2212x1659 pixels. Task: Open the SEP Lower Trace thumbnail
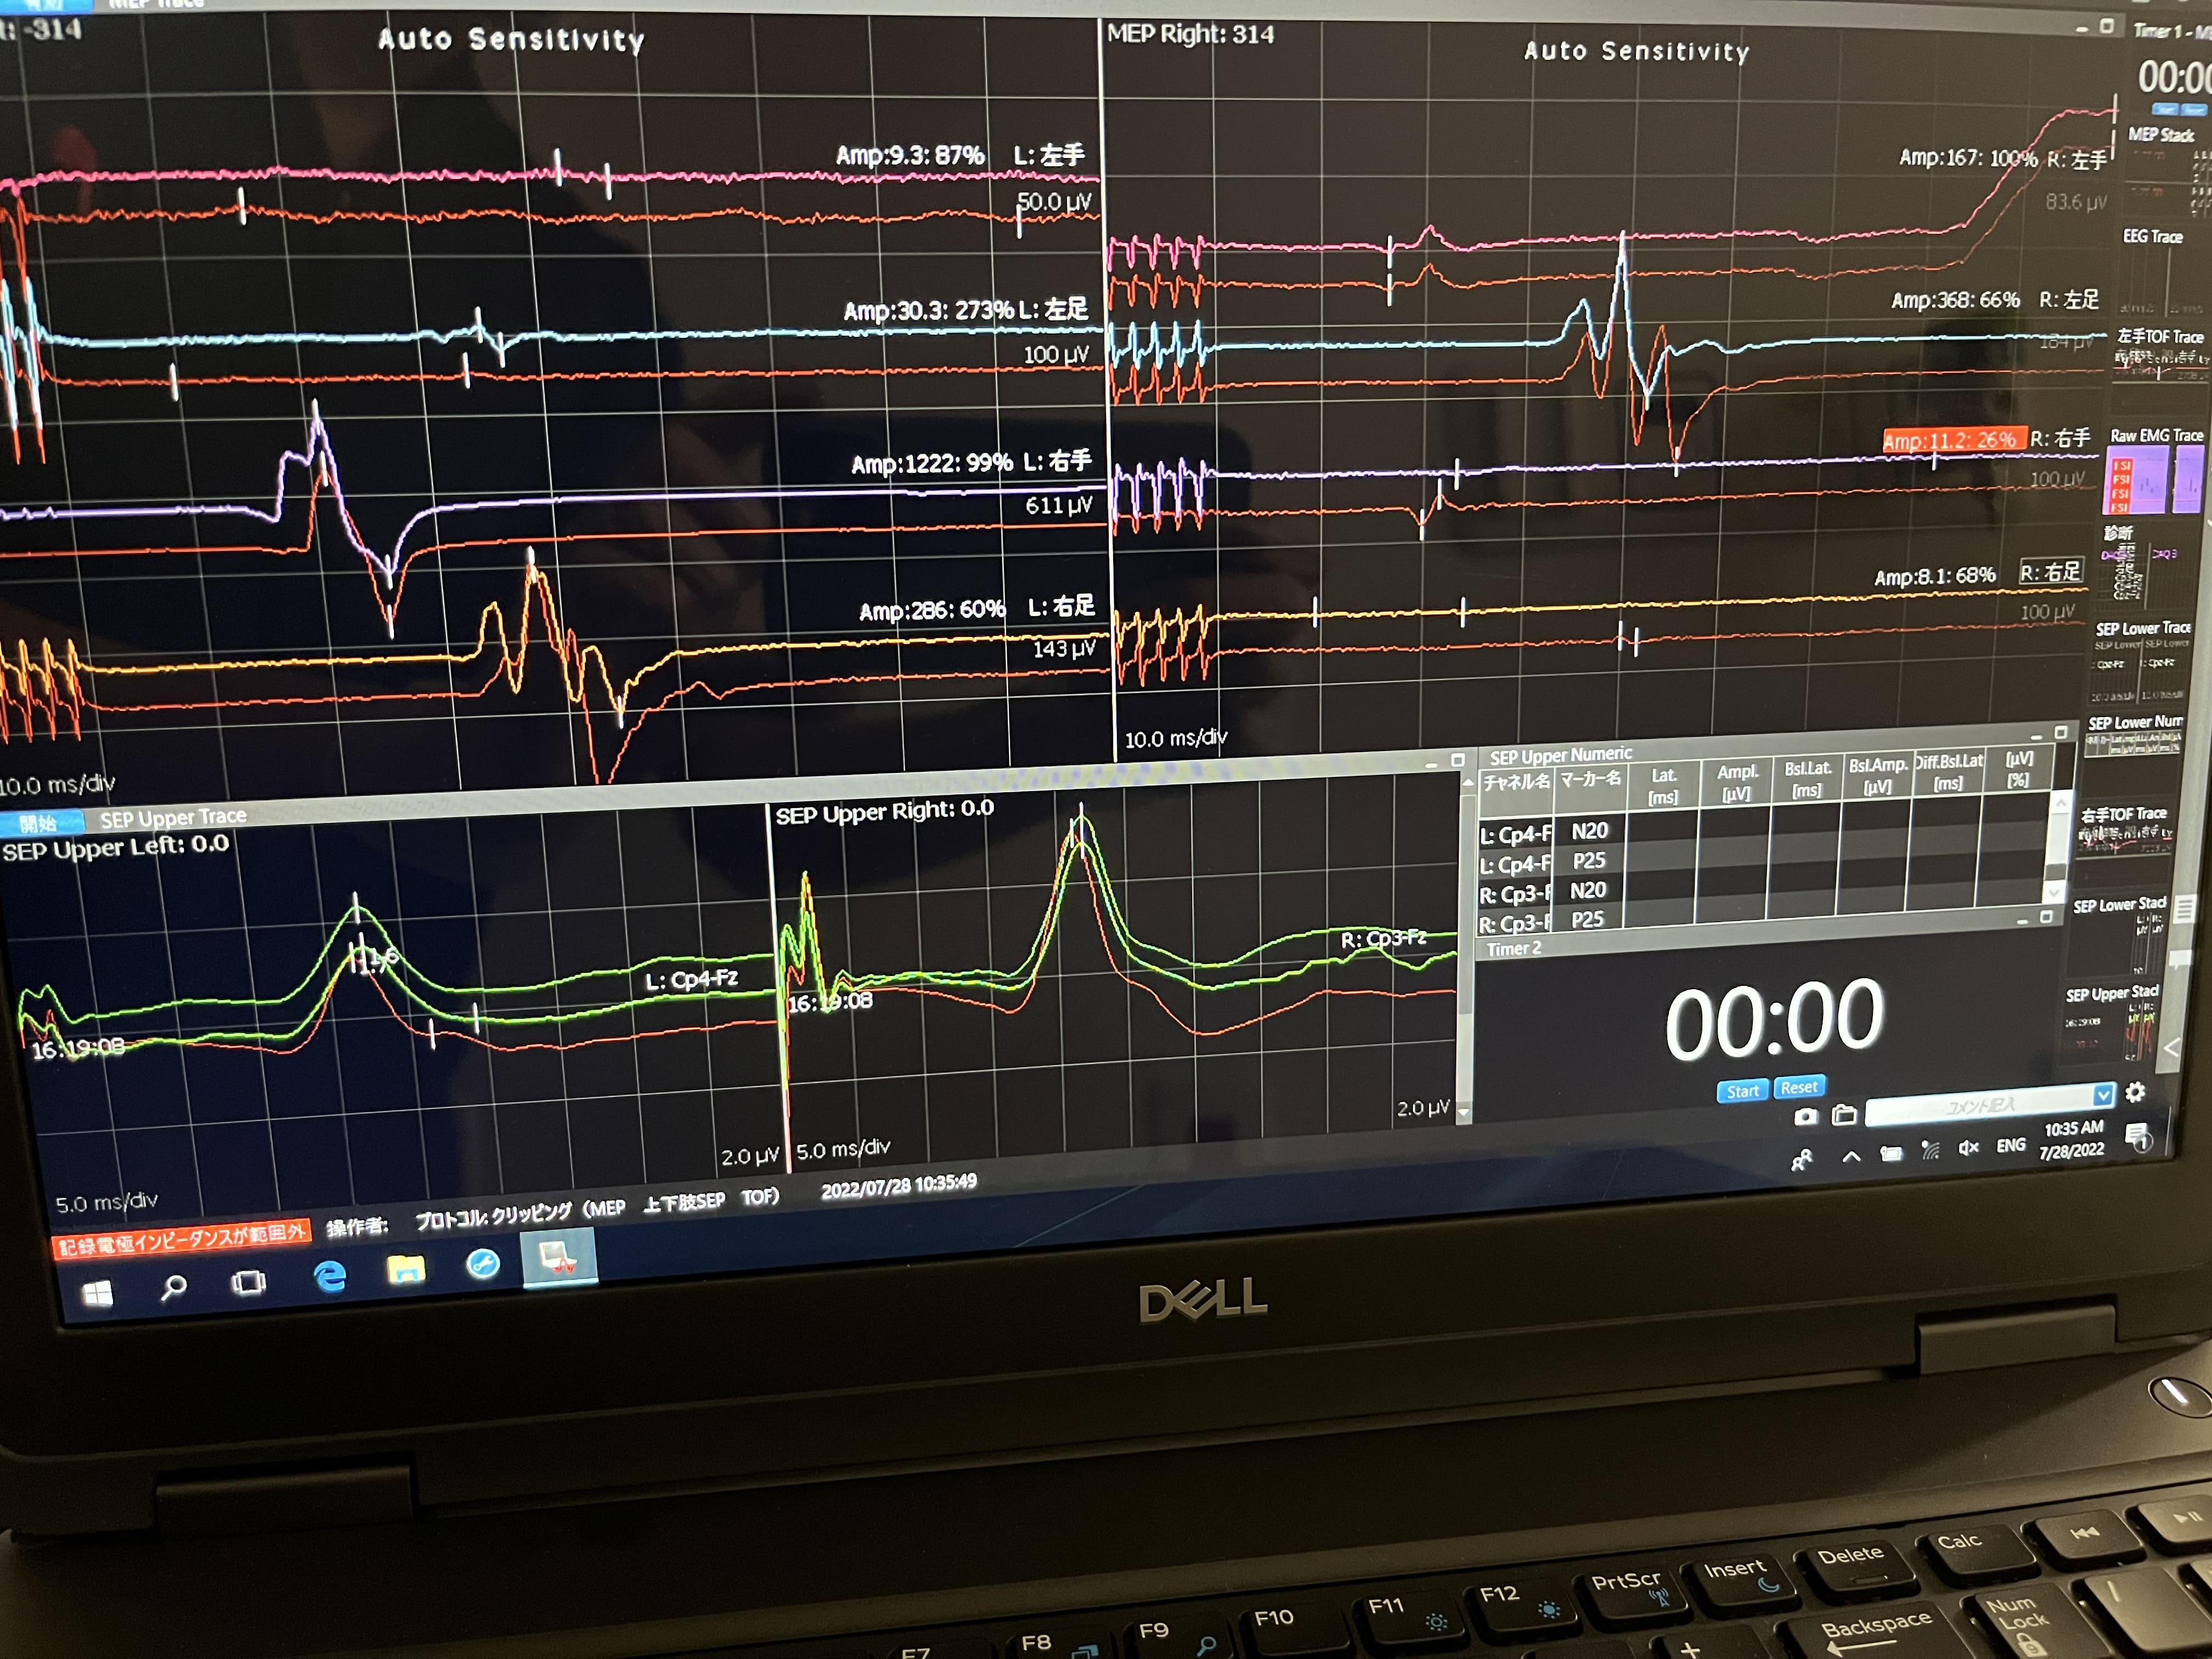(2141, 661)
